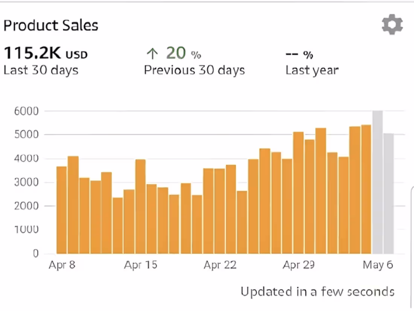This screenshot has width=414, height=311.
Task: Select the highest orange bar around May 5
Action: (365, 188)
